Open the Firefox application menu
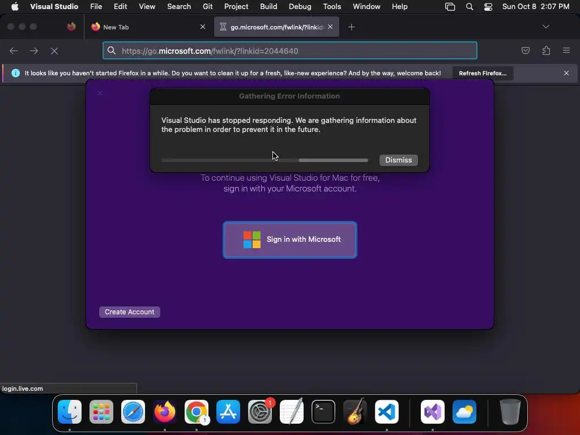Viewport: 580px width, 435px height. 566,50
